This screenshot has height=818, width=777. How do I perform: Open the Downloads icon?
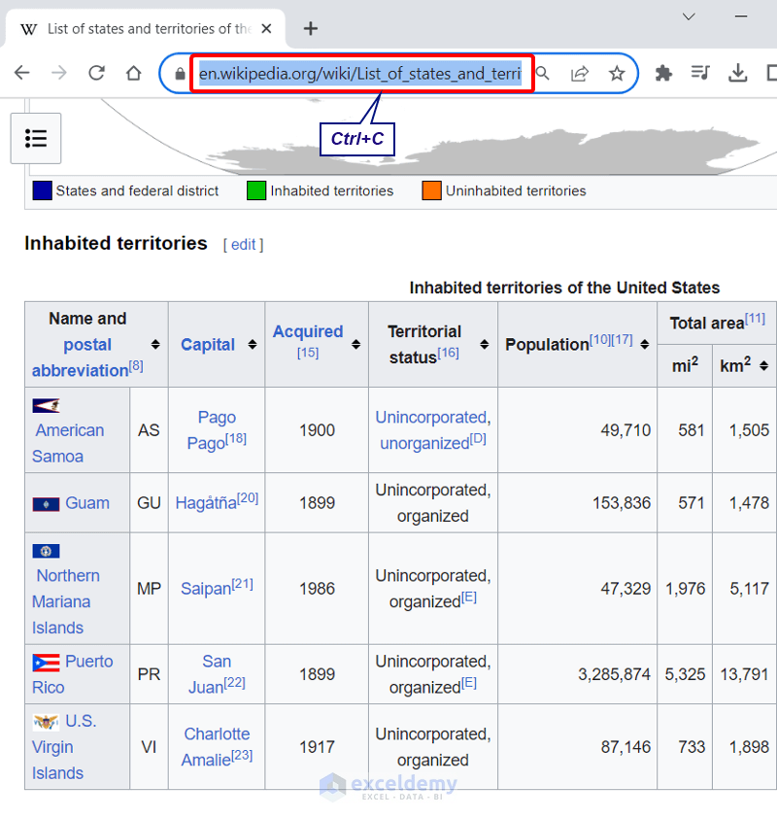pyautogui.click(x=738, y=73)
